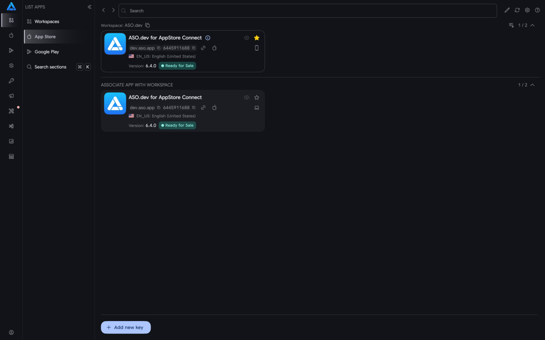Open the tools icon with the red dot
Viewport: 545px width, 340px height.
(11, 111)
